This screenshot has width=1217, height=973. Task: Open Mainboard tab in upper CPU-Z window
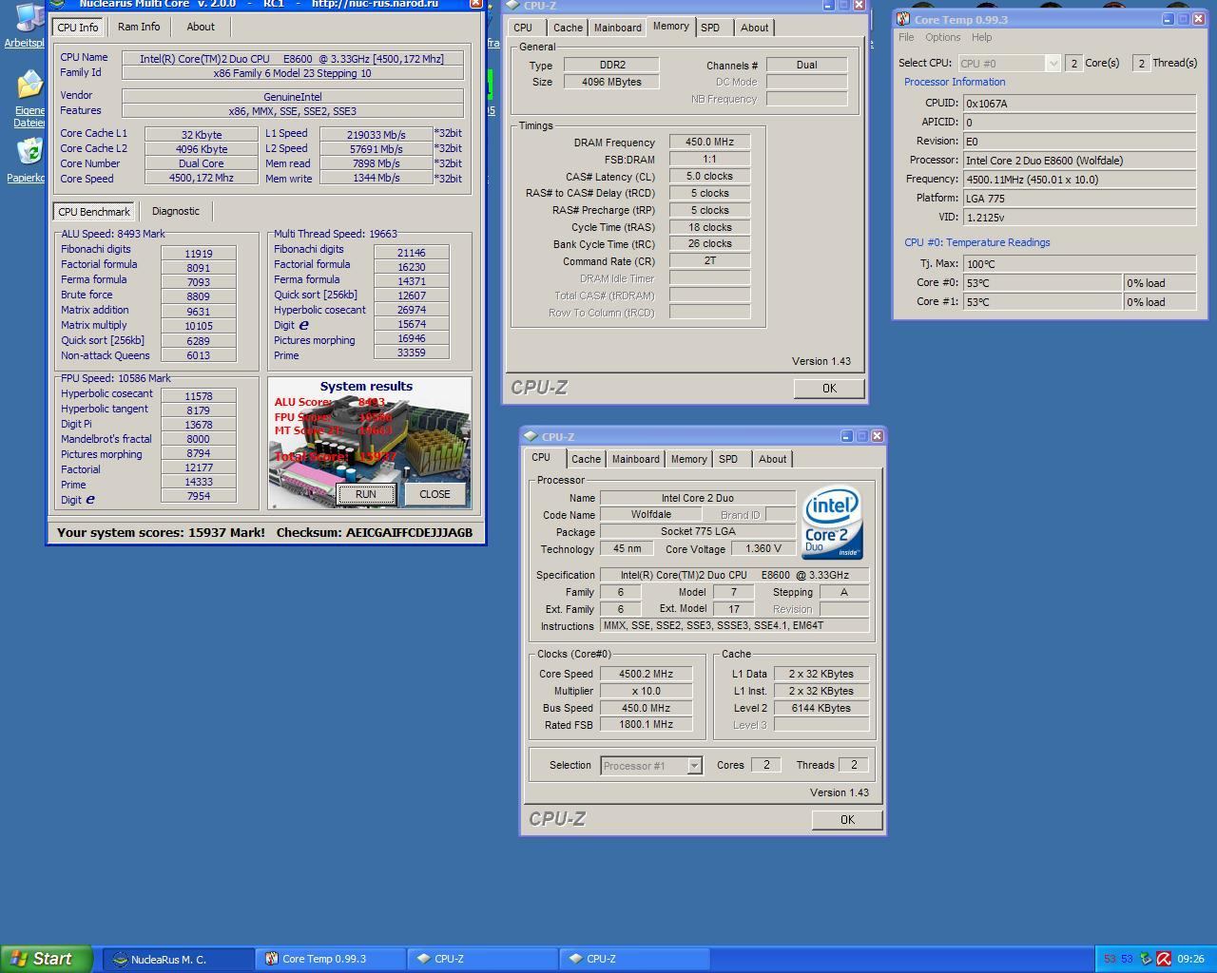coord(618,28)
